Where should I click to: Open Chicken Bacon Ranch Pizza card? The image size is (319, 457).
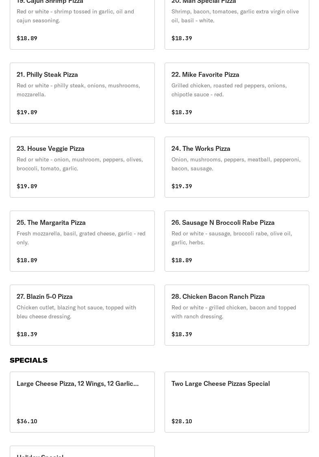click(x=237, y=315)
